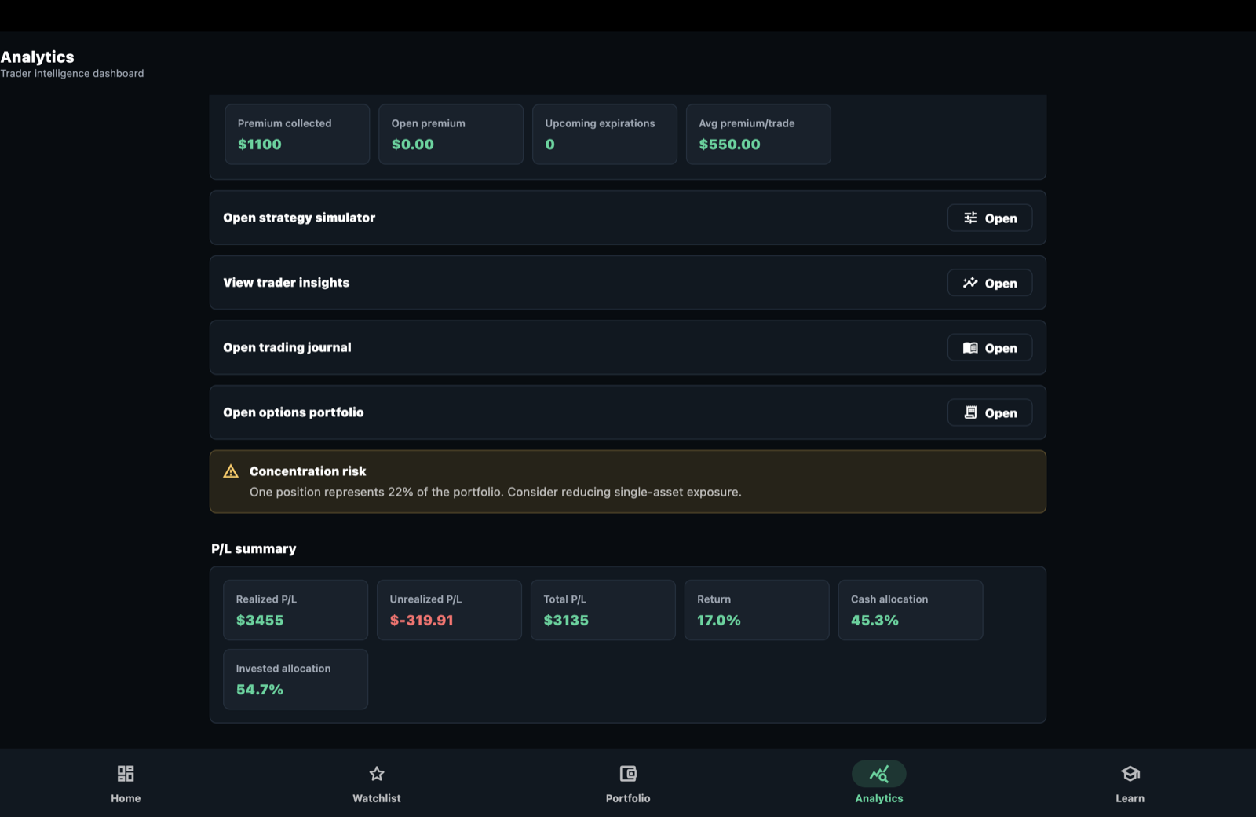Open the Home tab in bottom navigation
Image resolution: width=1256 pixels, height=817 pixels.
click(126, 782)
